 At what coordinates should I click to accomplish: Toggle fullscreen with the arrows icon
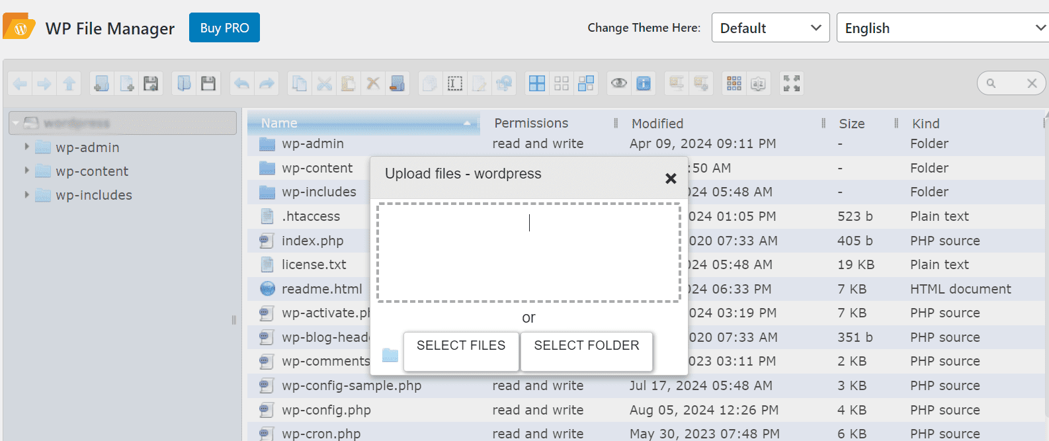click(792, 83)
